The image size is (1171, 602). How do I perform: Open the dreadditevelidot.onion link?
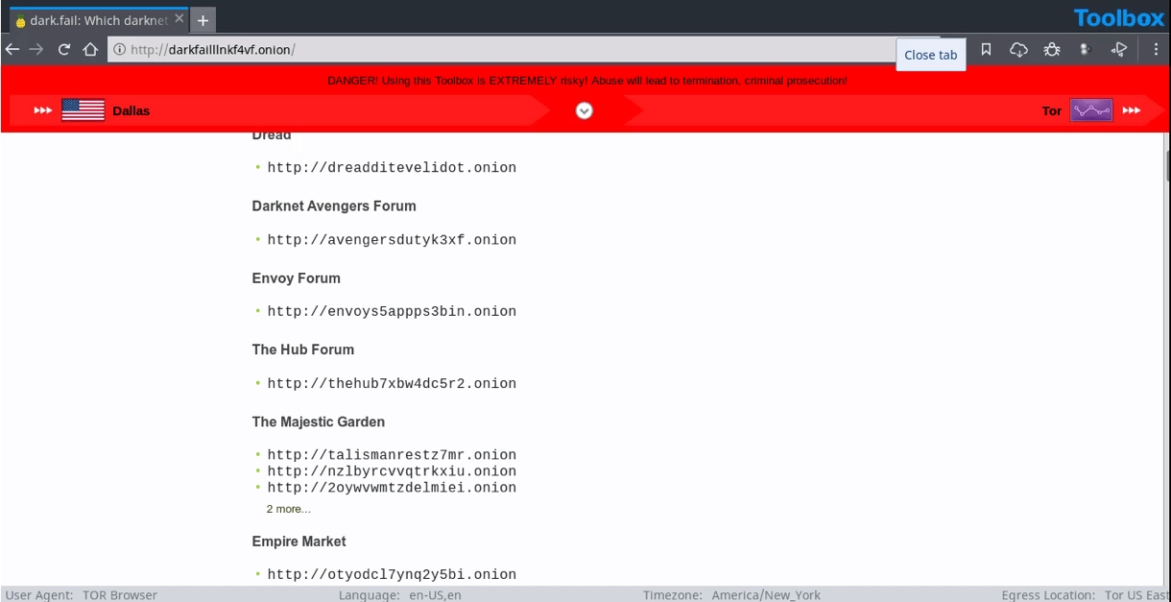pyautogui.click(x=392, y=168)
